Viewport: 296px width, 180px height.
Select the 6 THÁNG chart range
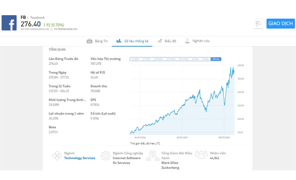tap(184, 59)
